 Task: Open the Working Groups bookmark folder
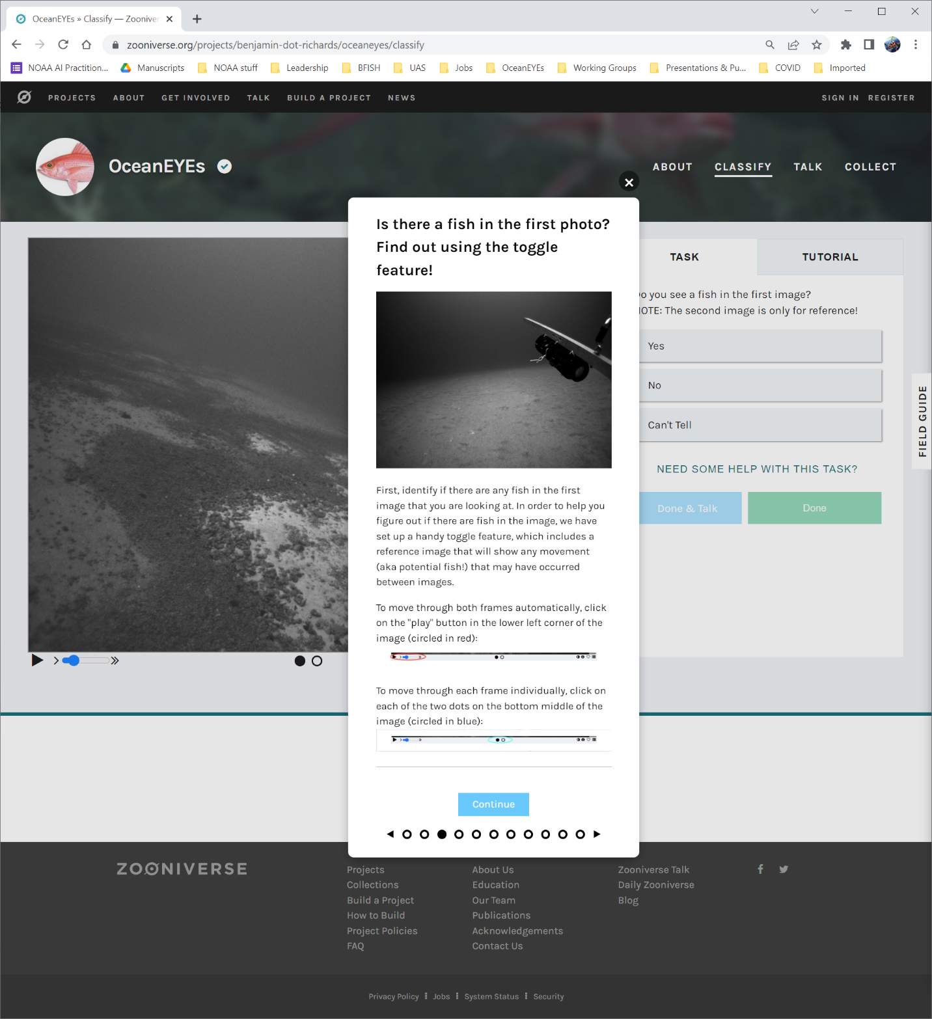pyautogui.click(x=597, y=68)
